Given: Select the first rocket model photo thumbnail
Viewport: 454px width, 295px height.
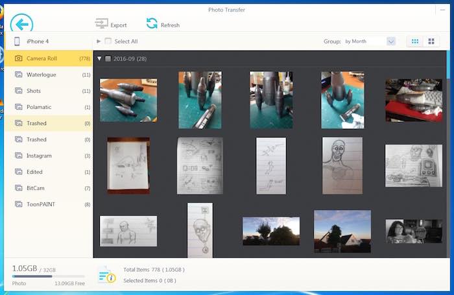Looking at the screenshot, I should click(x=128, y=100).
